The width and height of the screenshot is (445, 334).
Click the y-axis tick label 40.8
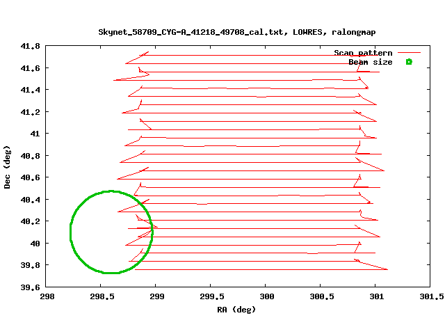click(30, 156)
